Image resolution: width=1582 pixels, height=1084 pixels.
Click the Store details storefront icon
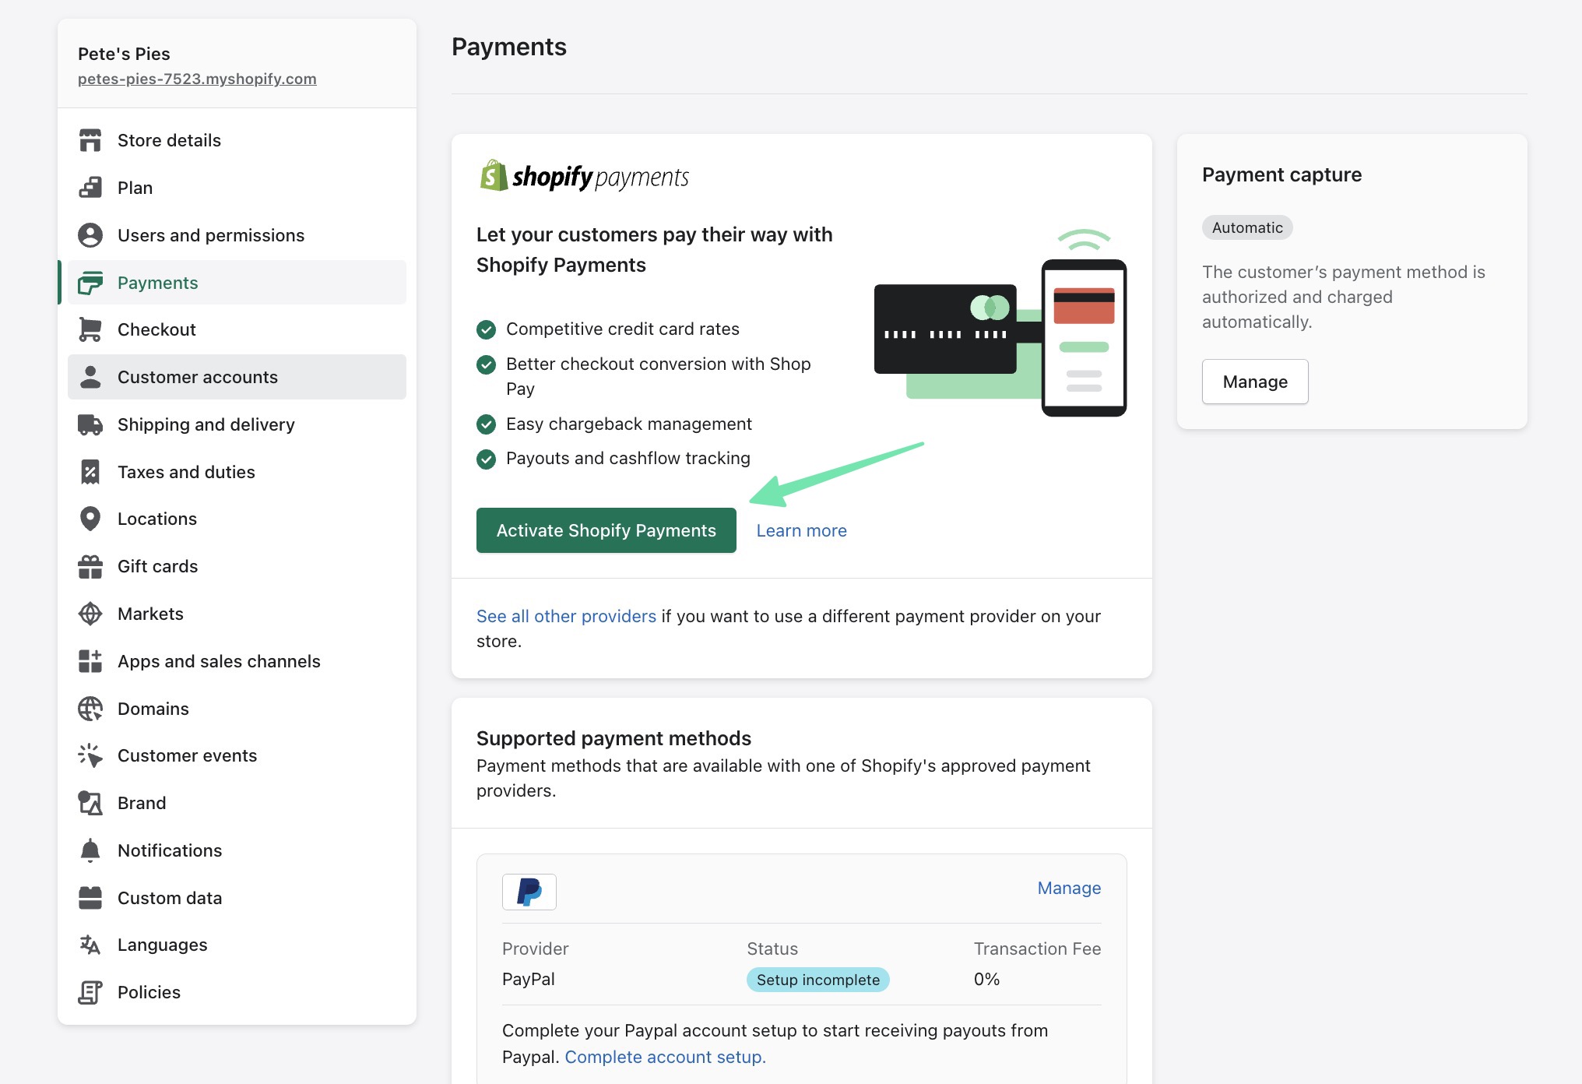pyautogui.click(x=90, y=140)
